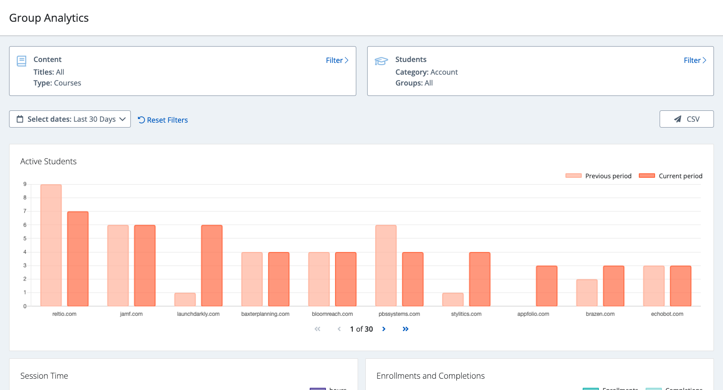723x390 pixels.
Task: Click the Reset Filters link
Action: click(x=163, y=120)
